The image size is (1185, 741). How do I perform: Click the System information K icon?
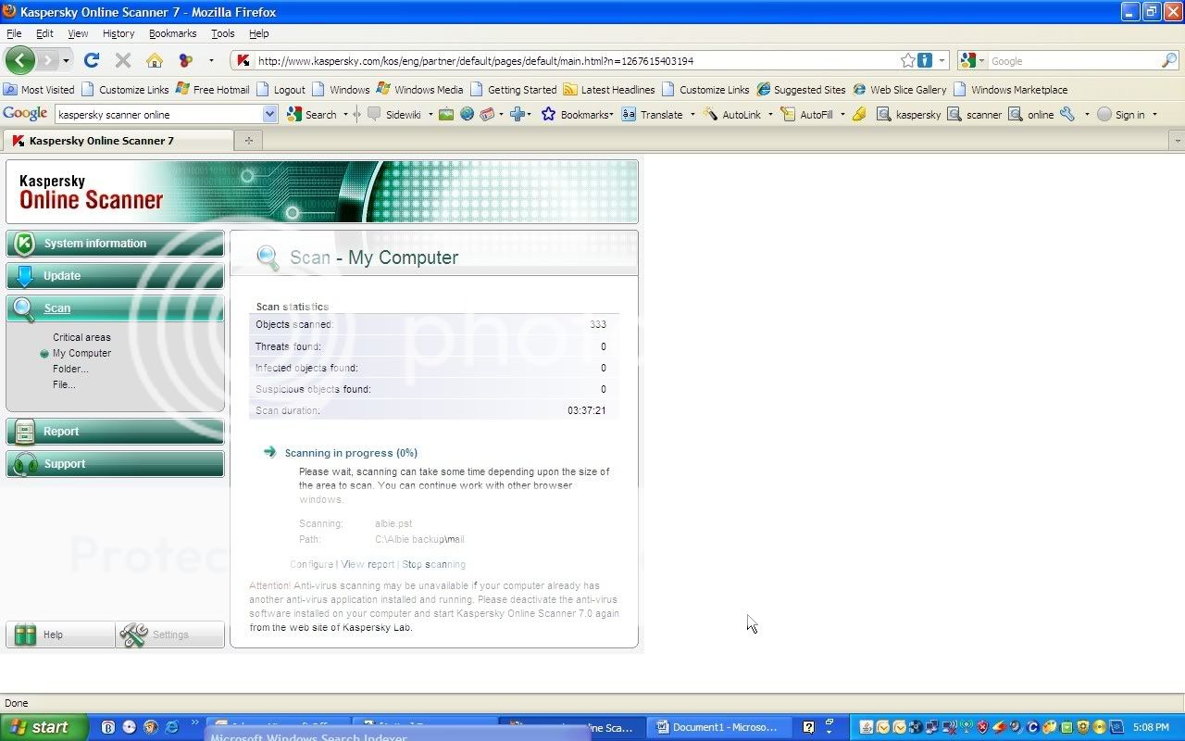click(x=25, y=244)
